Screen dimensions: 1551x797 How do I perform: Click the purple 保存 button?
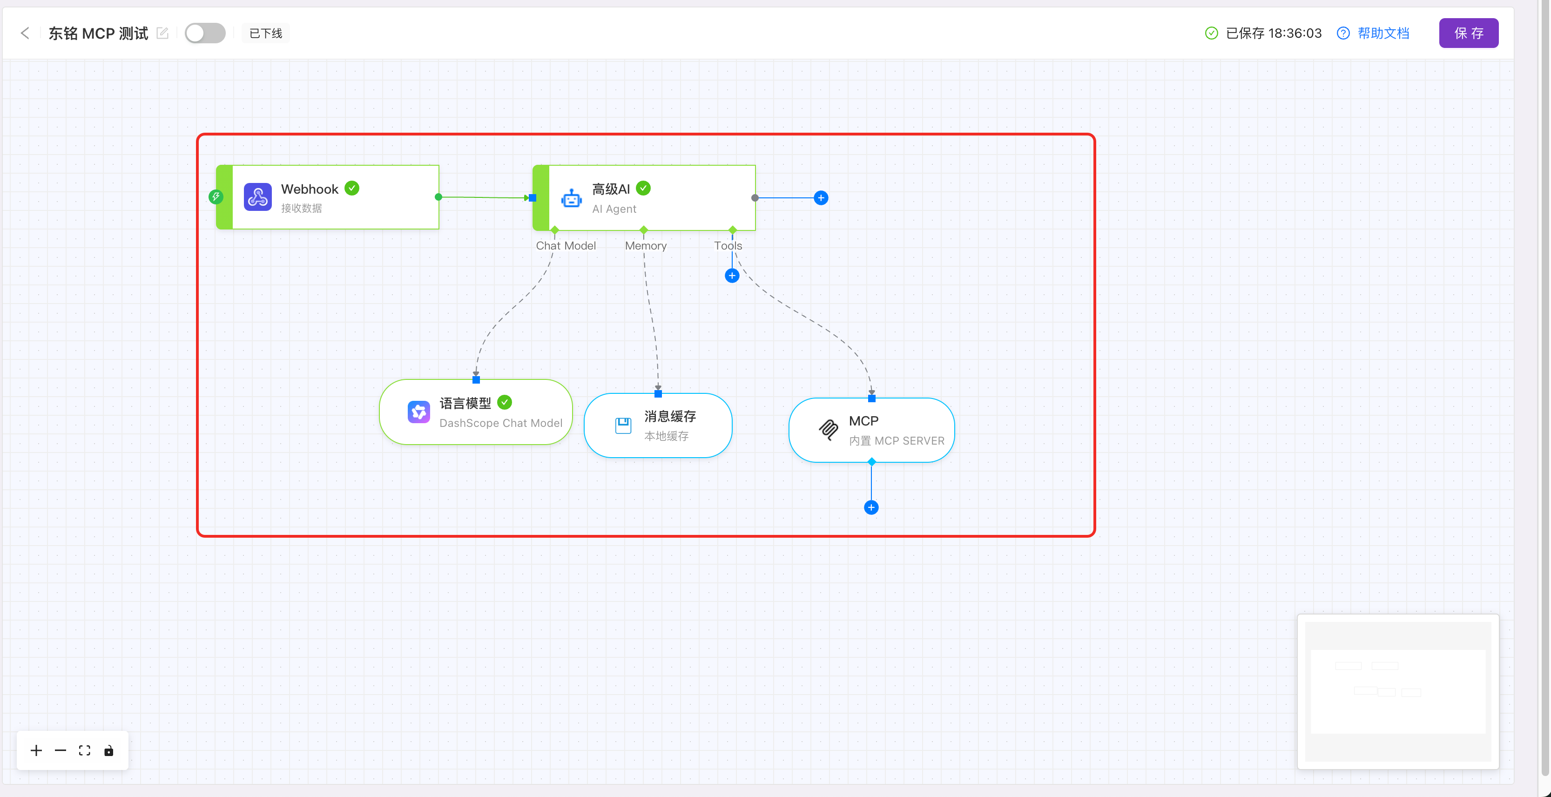pos(1469,33)
